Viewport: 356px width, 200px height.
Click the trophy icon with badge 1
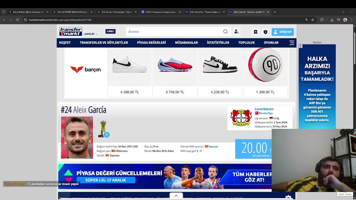(x=103, y=129)
